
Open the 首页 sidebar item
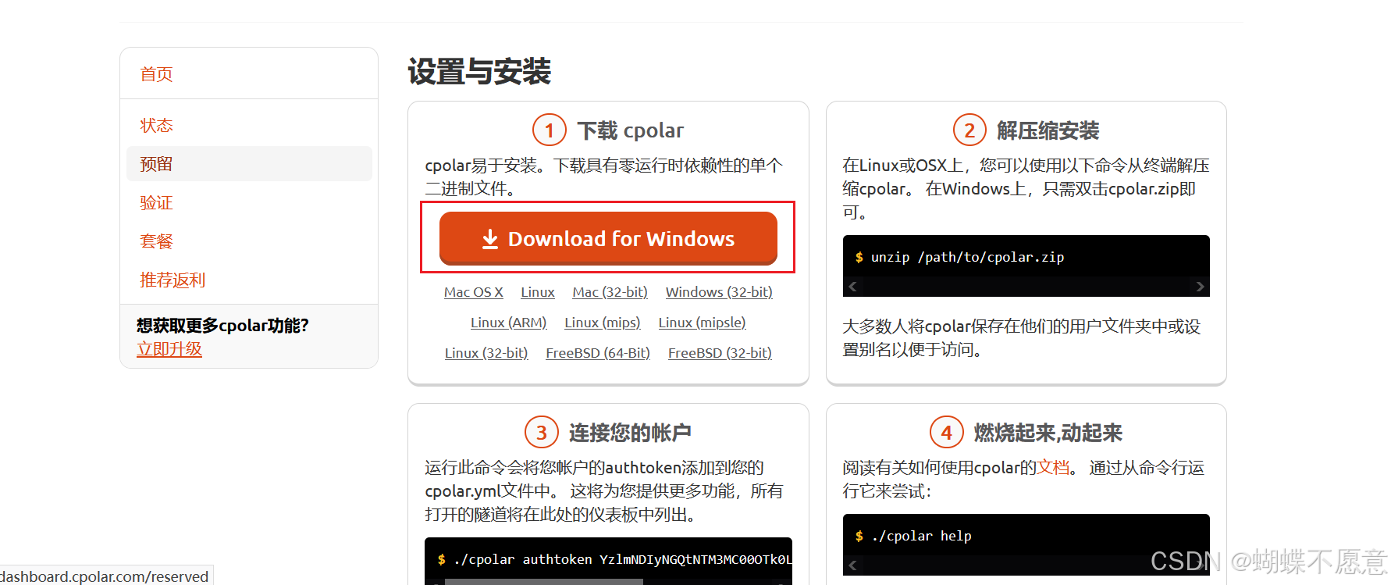156,74
